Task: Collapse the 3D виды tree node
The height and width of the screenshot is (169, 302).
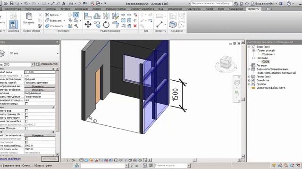Action: pyautogui.click(x=253, y=58)
